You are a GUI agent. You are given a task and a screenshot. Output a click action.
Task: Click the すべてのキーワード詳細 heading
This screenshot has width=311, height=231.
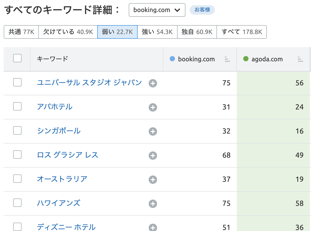62,10
